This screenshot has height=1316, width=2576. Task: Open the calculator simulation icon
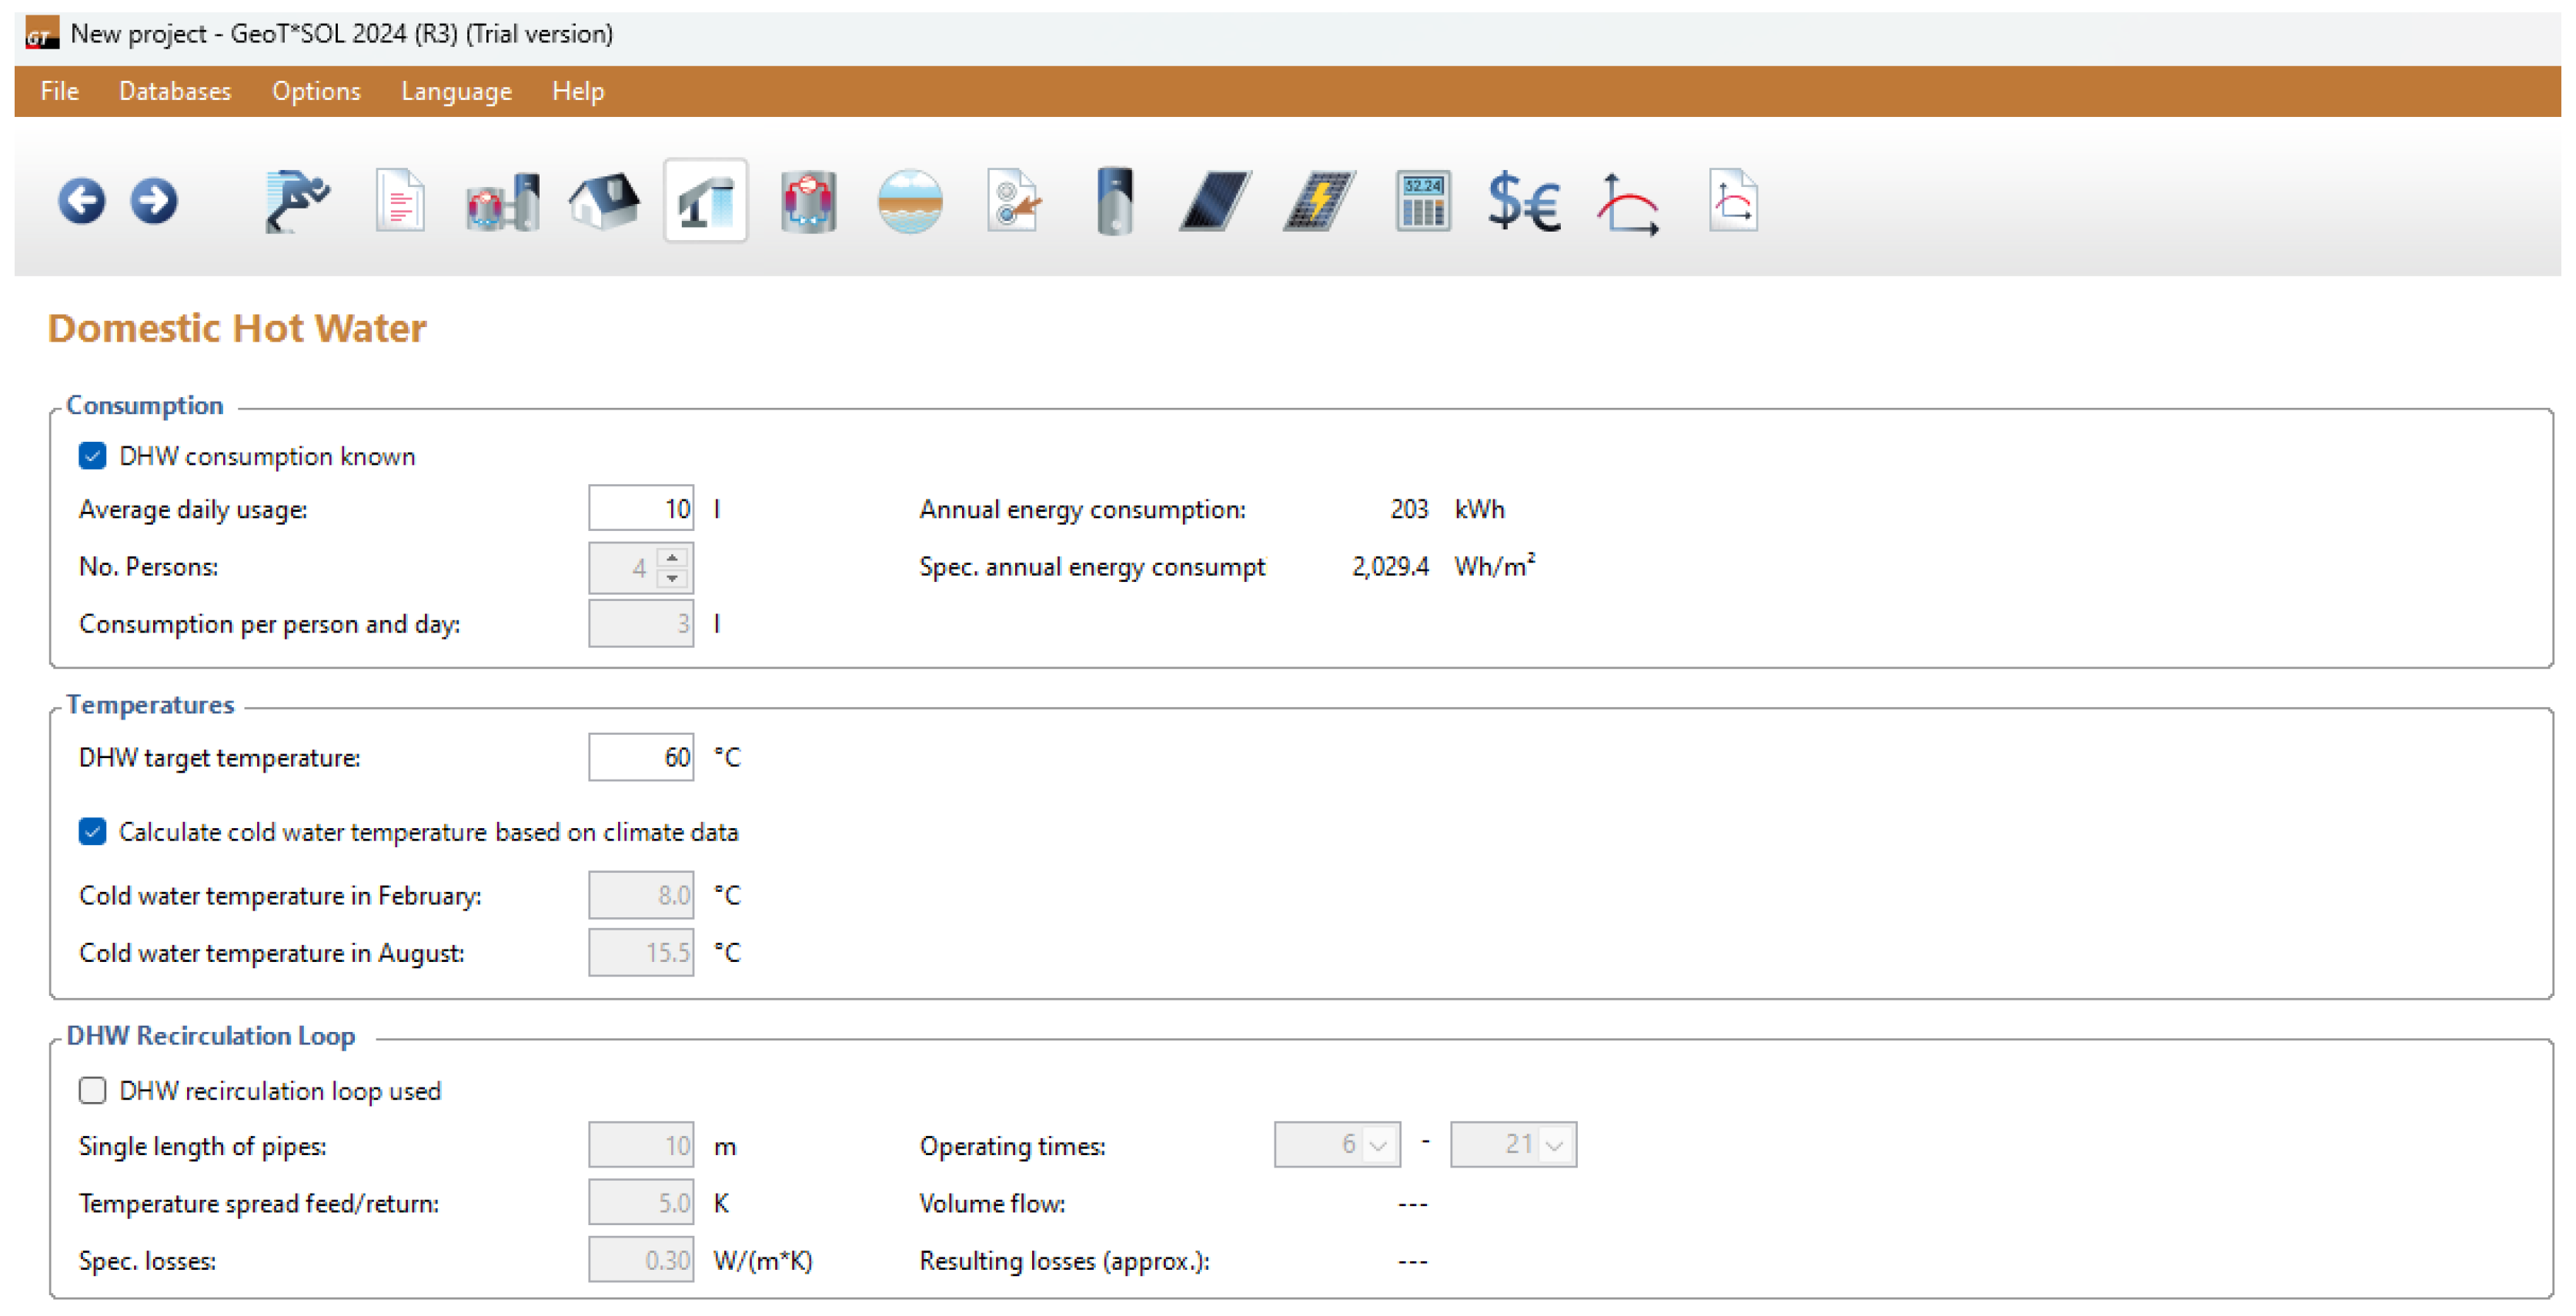(x=1422, y=201)
